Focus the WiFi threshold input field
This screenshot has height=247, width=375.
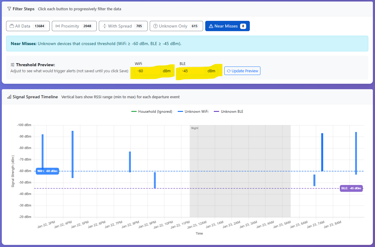point(148,71)
